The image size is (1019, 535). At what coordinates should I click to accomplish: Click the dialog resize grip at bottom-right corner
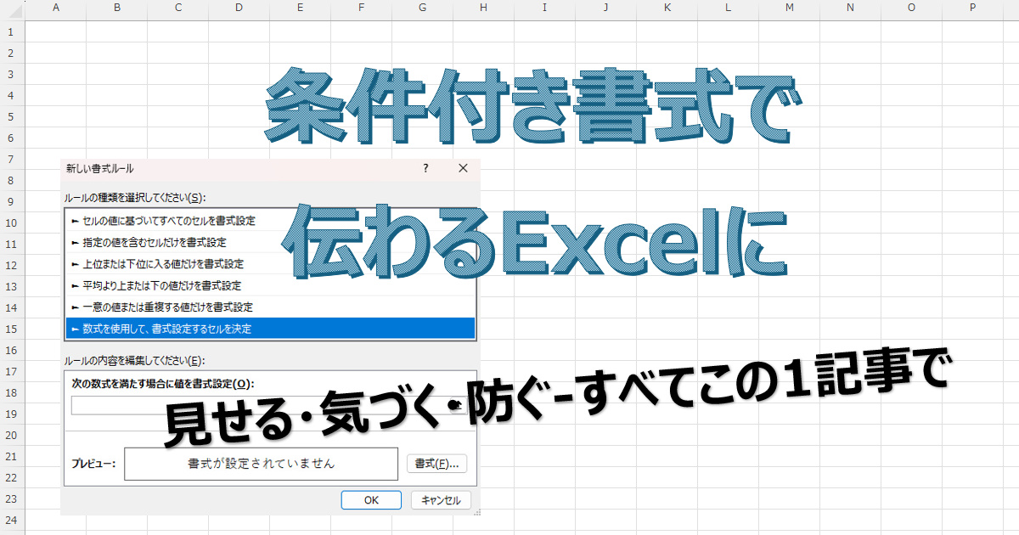(x=476, y=511)
